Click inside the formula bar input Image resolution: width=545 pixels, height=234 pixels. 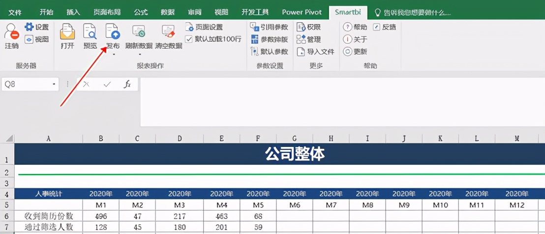[342, 102]
